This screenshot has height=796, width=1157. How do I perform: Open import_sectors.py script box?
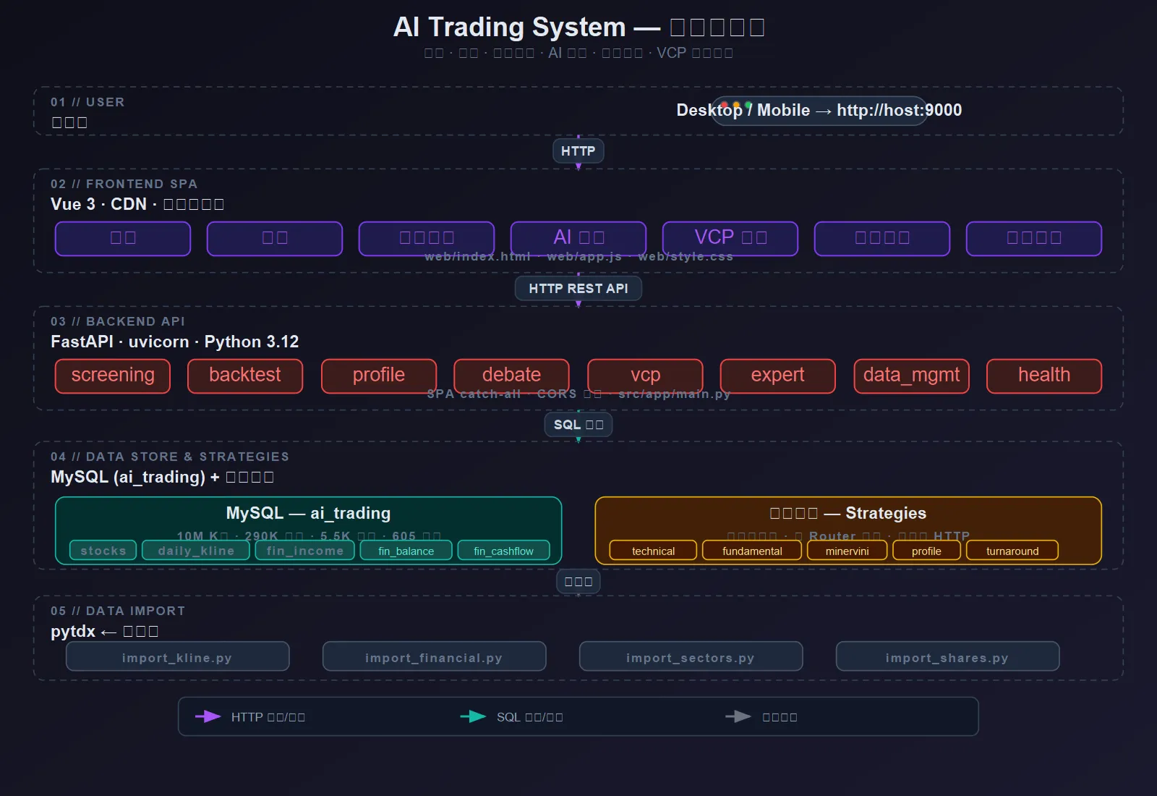click(x=691, y=657)
